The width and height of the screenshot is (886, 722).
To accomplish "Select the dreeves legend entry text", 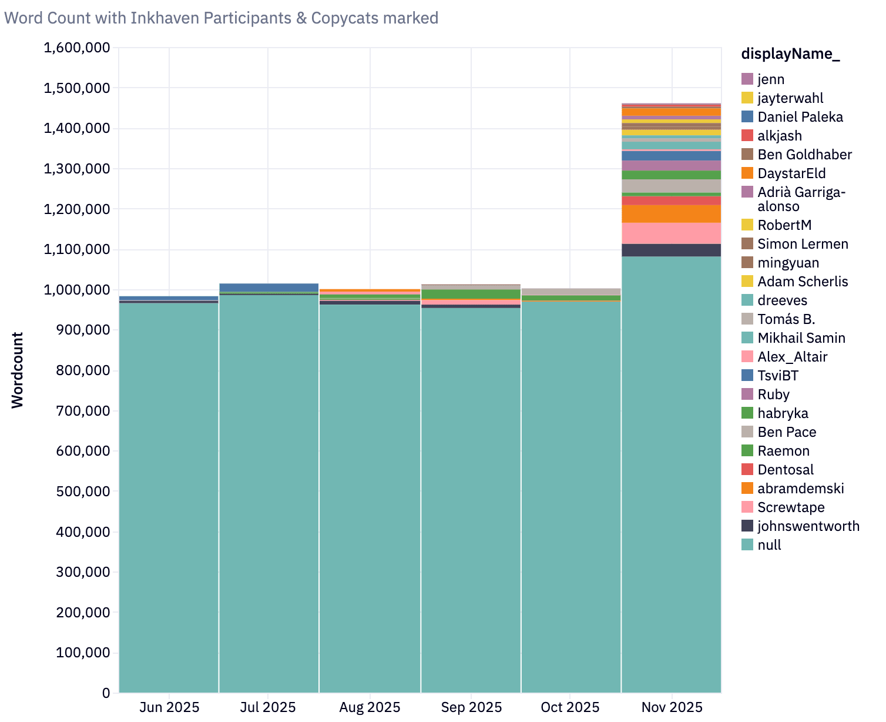I will (782, 300).
